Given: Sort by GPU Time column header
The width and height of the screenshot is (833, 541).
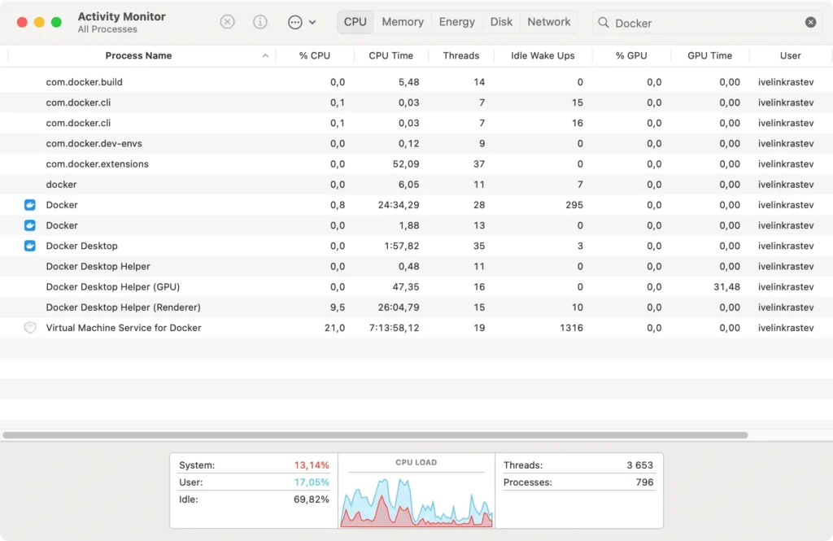Looking at the screenshot, I should coord(709,56).
